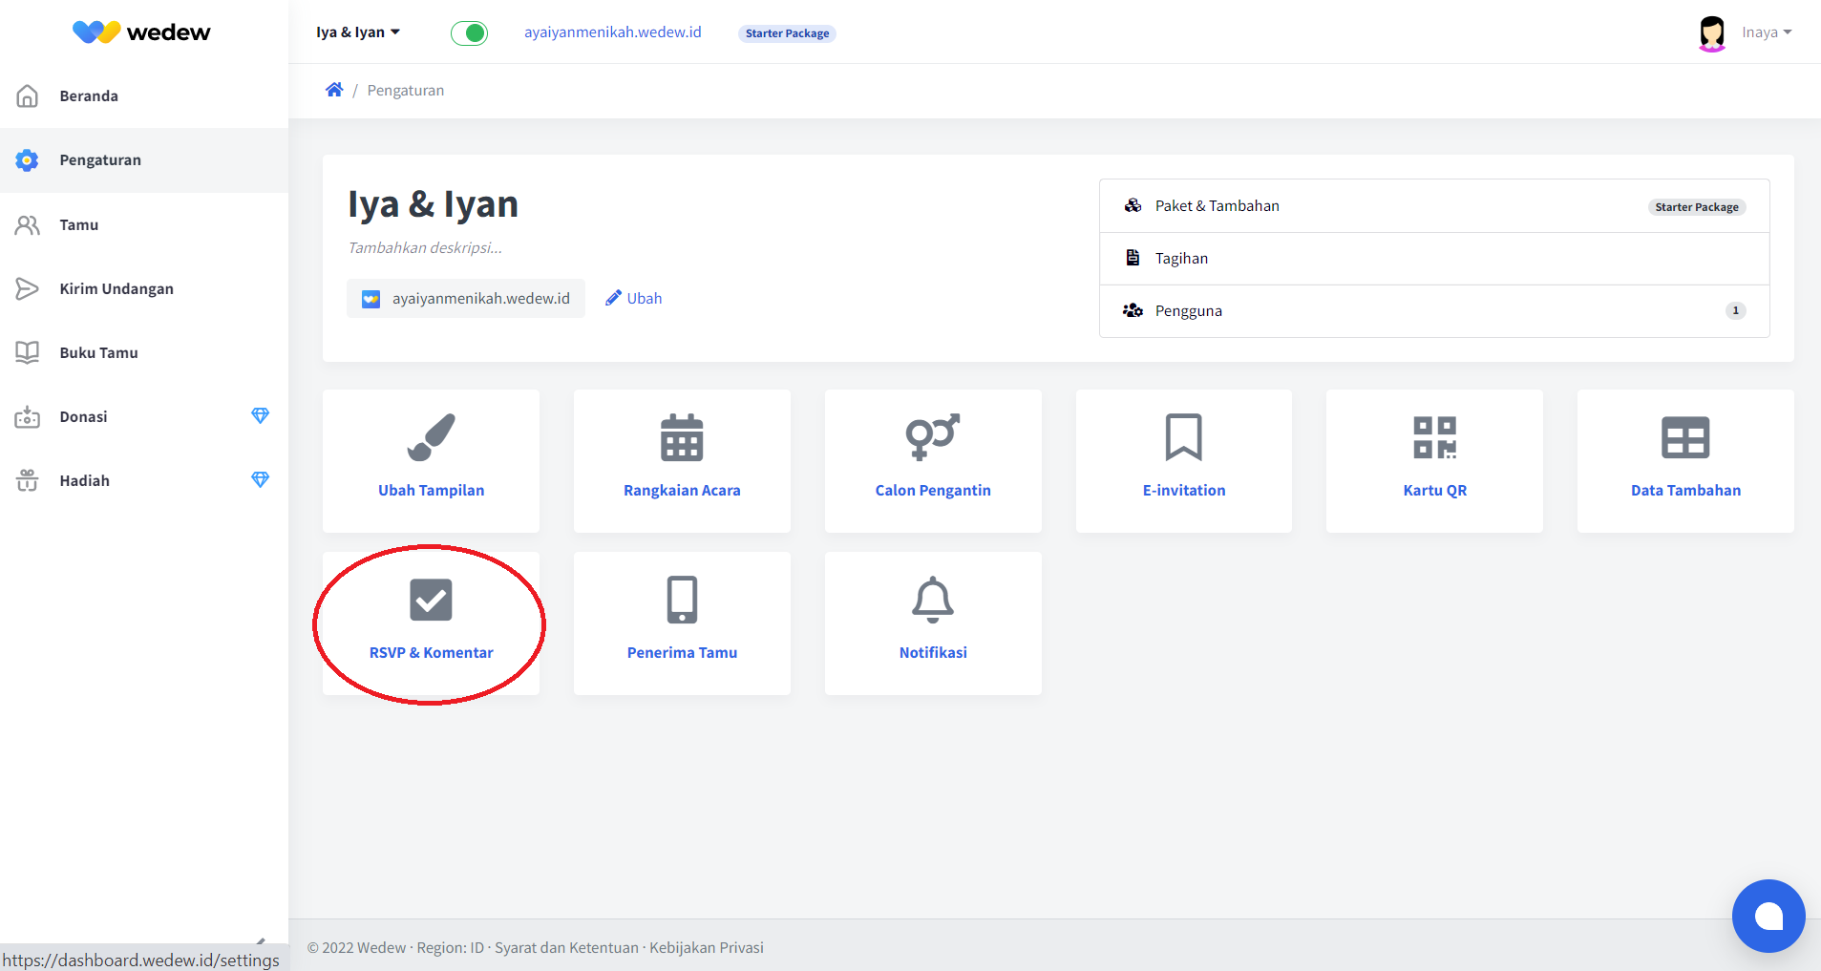Viewport: 1821px width, 971px height.
Task: Click the E-invitation bookmark icon
Action: (x=1184, y=437)
